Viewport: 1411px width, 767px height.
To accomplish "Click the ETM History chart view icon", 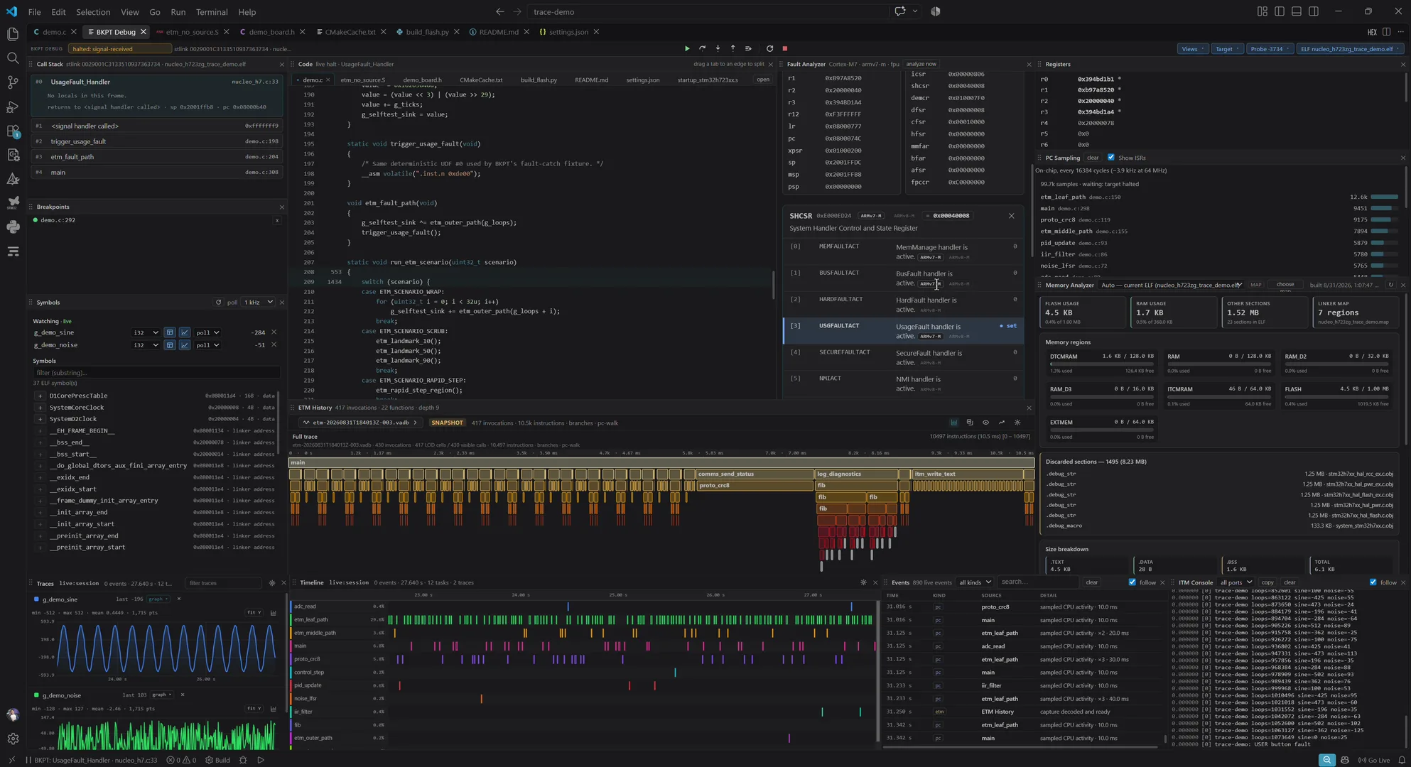I will pos(953,423).
